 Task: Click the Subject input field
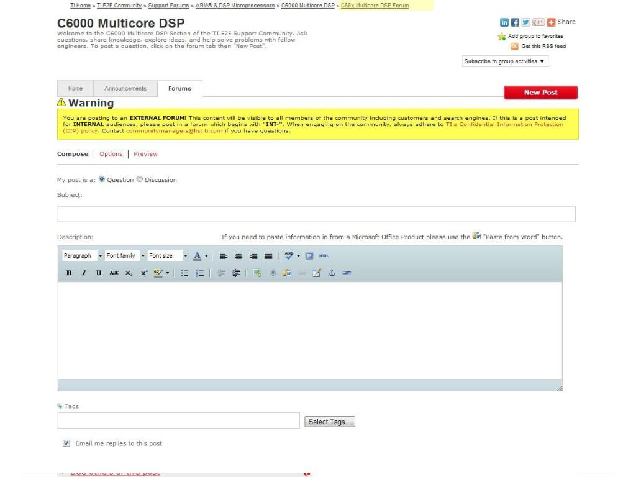click(x=316, y=214)
